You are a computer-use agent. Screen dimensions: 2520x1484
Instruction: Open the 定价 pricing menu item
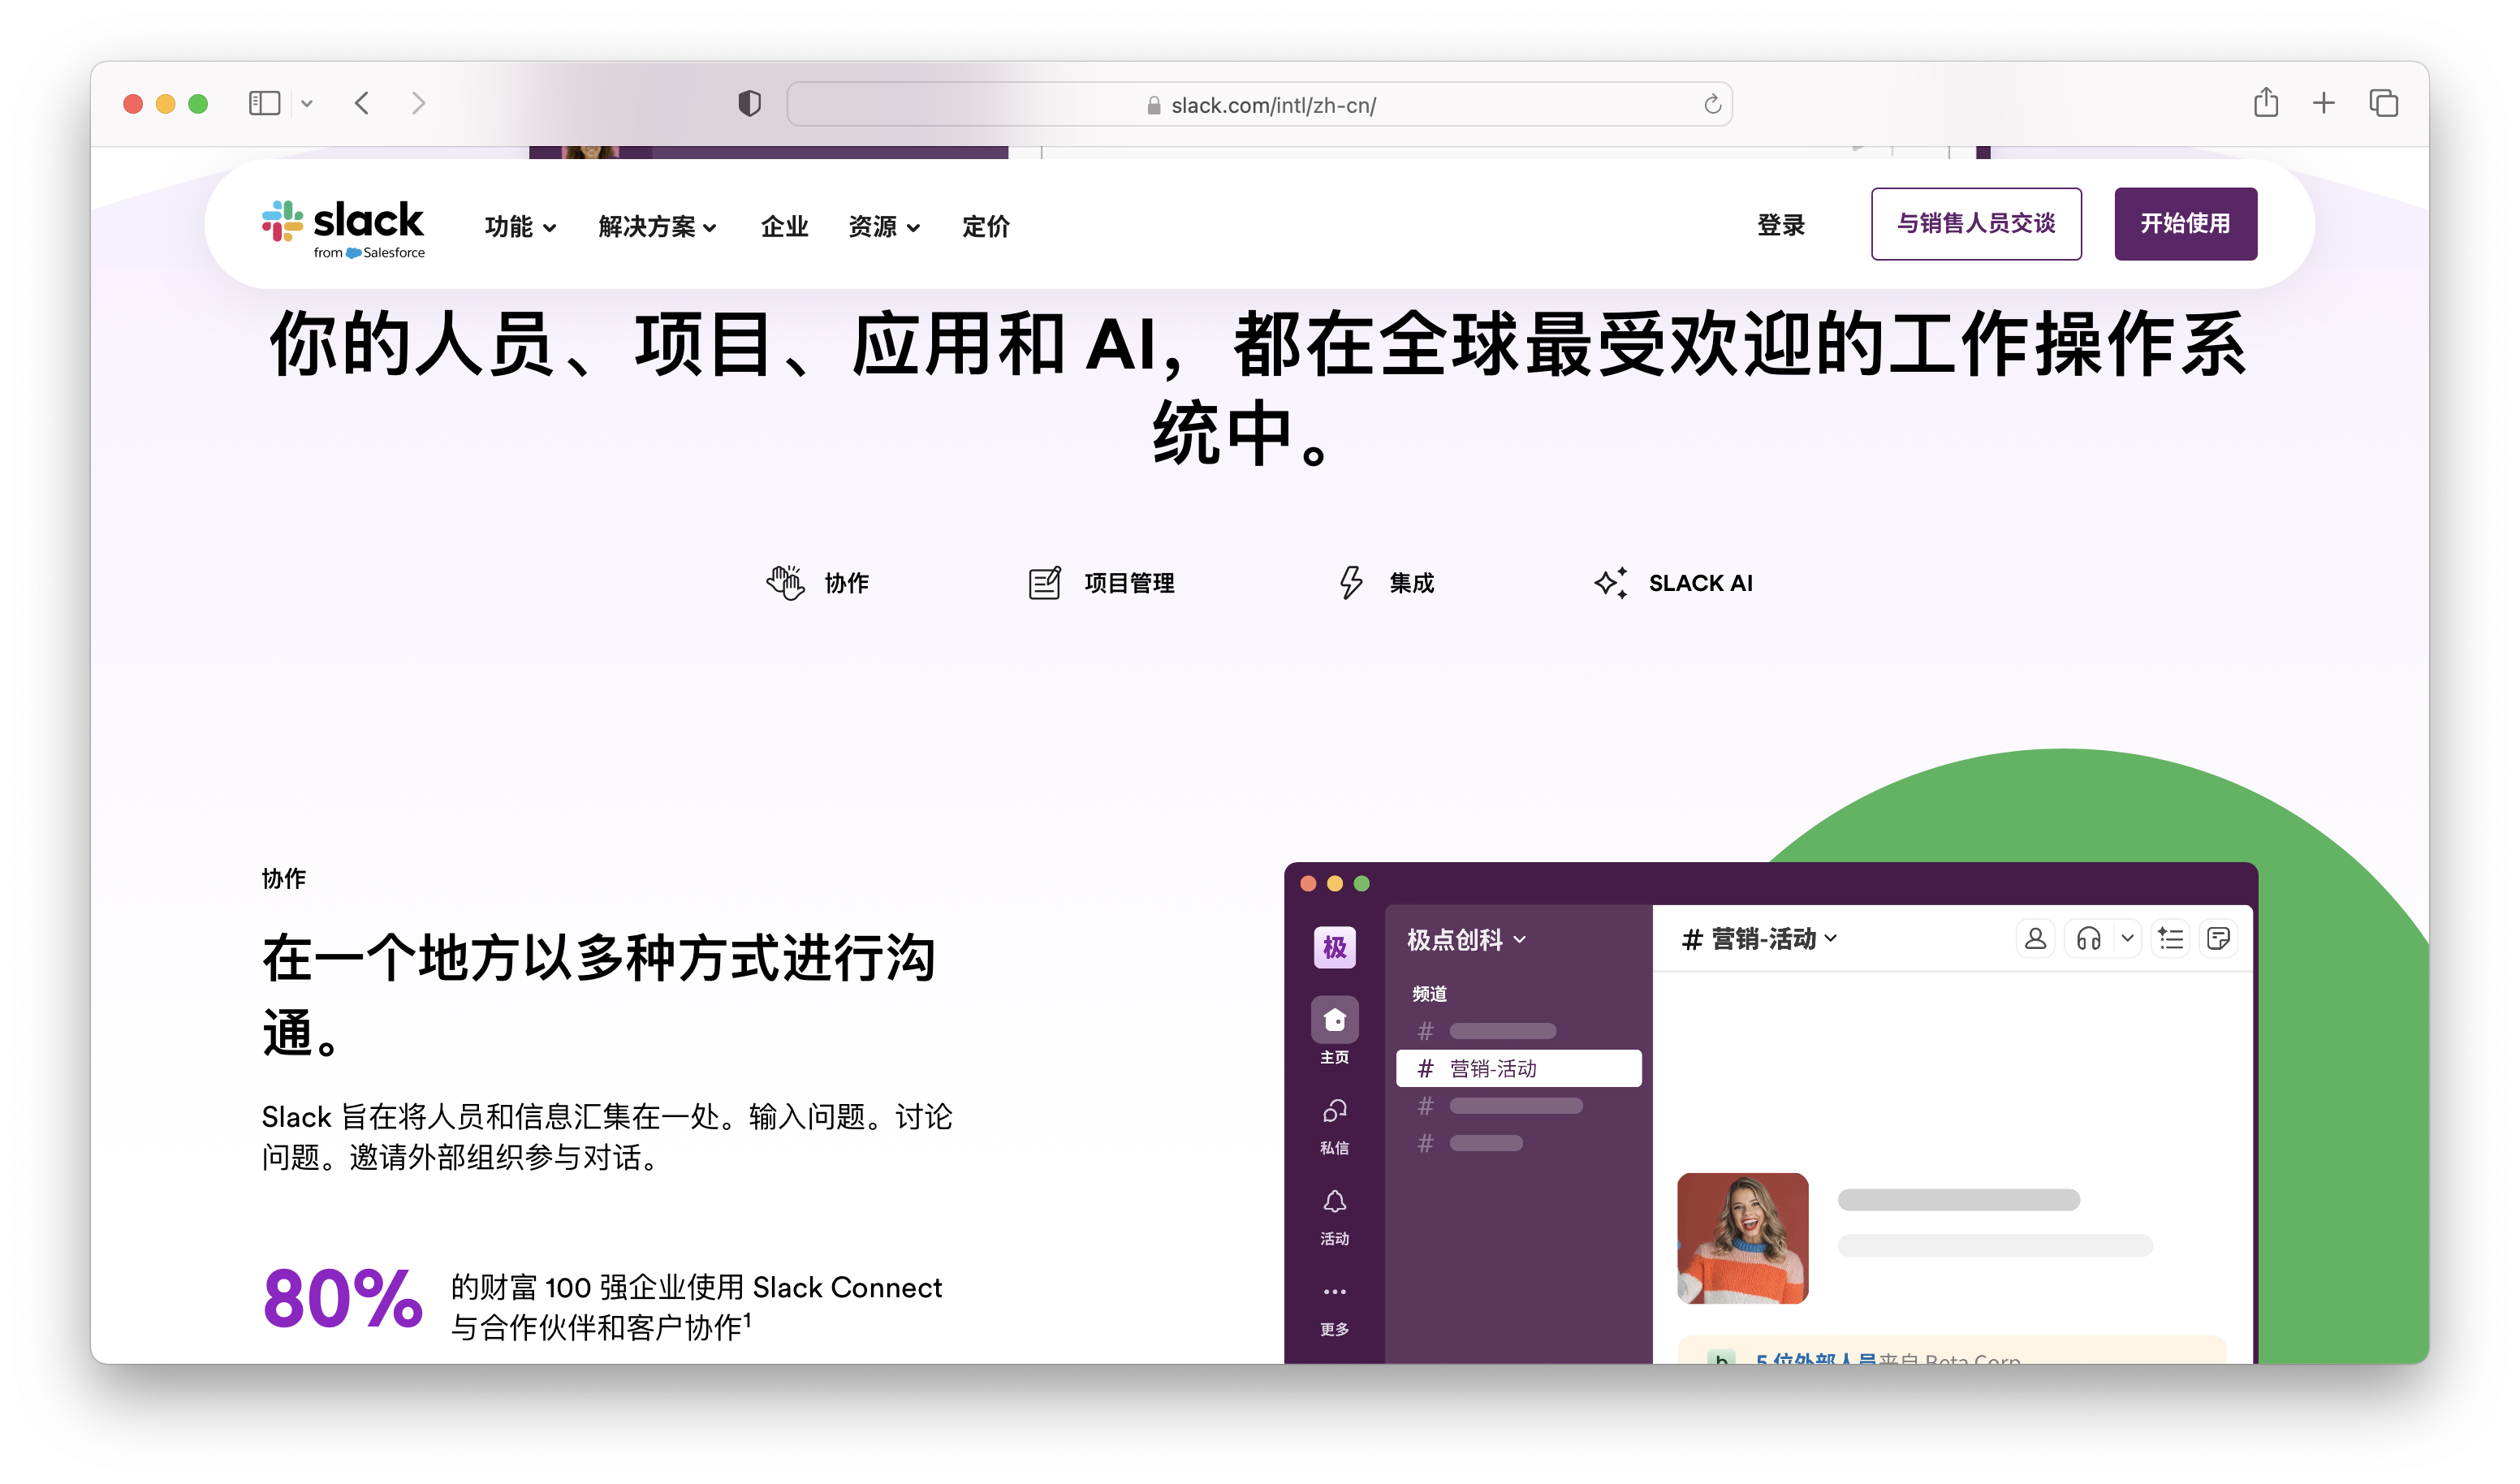[985, 227]
